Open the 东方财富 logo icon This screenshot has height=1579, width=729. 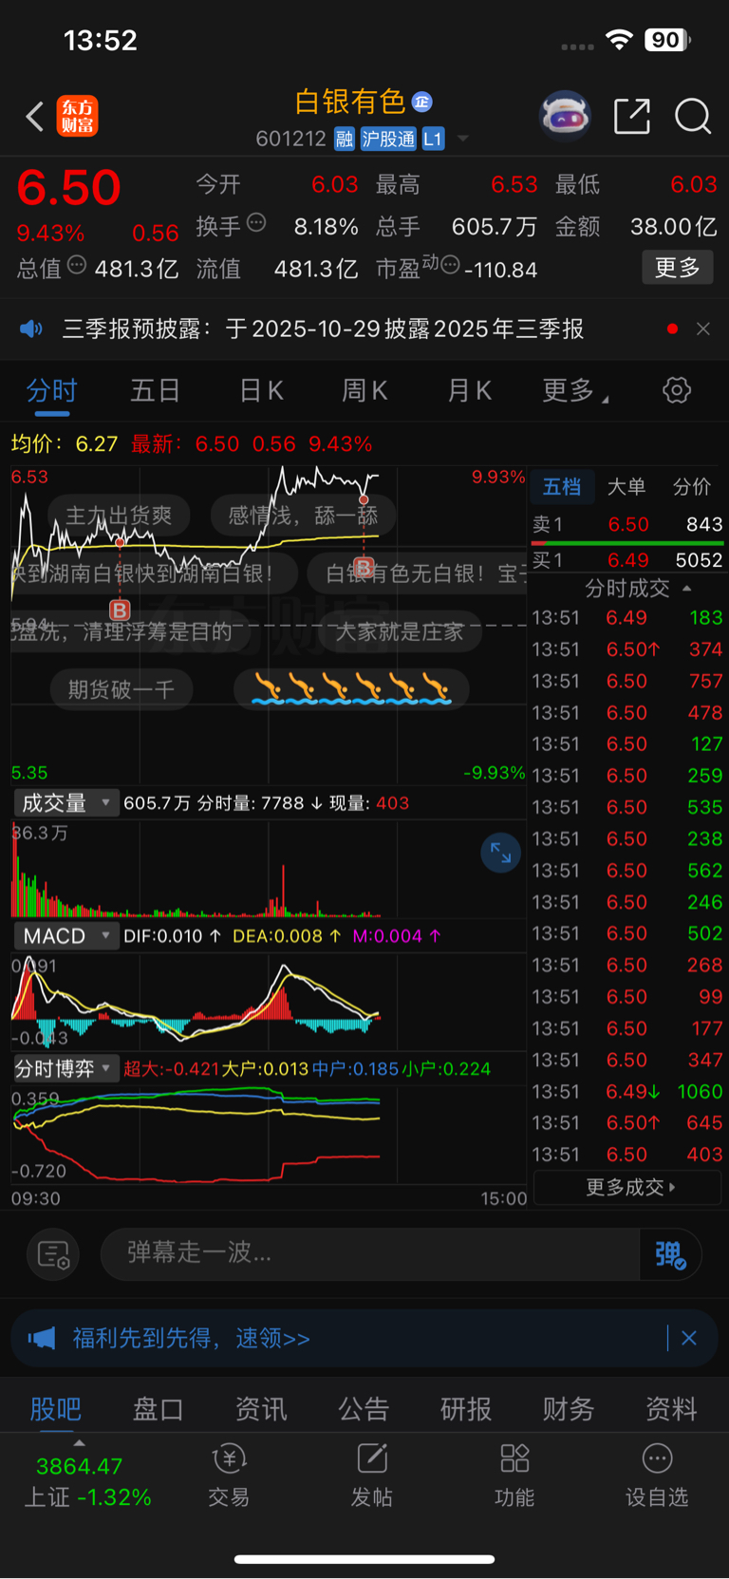tap(77, 117)
